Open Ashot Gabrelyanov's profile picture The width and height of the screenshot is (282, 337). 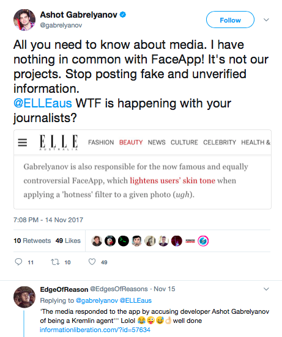24,20
